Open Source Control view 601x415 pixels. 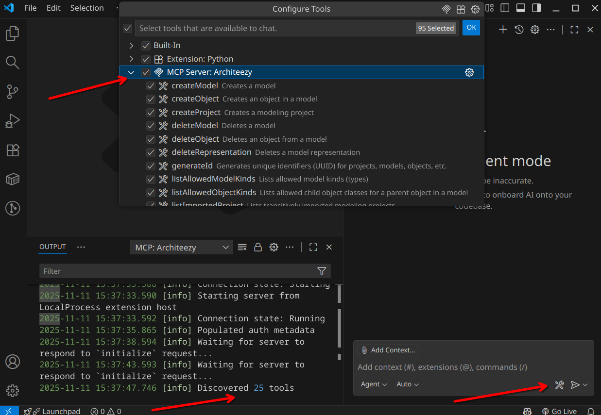coord(13,91)
